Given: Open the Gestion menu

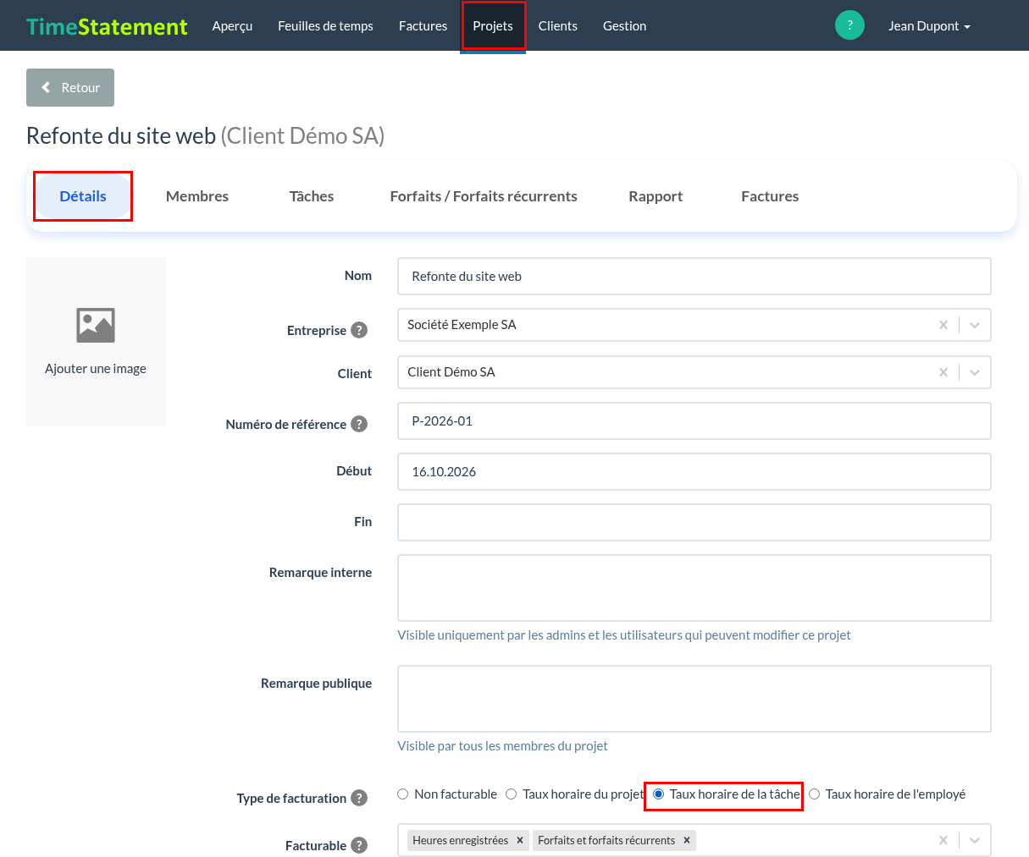Looking at the screenshot, I should (625, 26).
